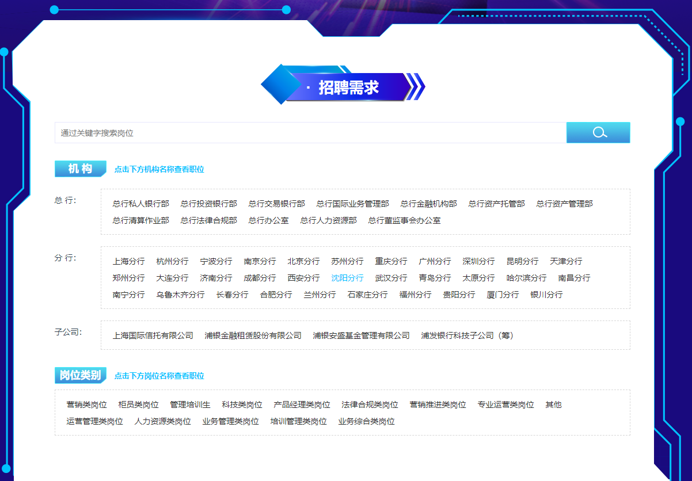Open 总行法律合规部 listings
This screenshot has width=692, height=481.
[209, 220]
